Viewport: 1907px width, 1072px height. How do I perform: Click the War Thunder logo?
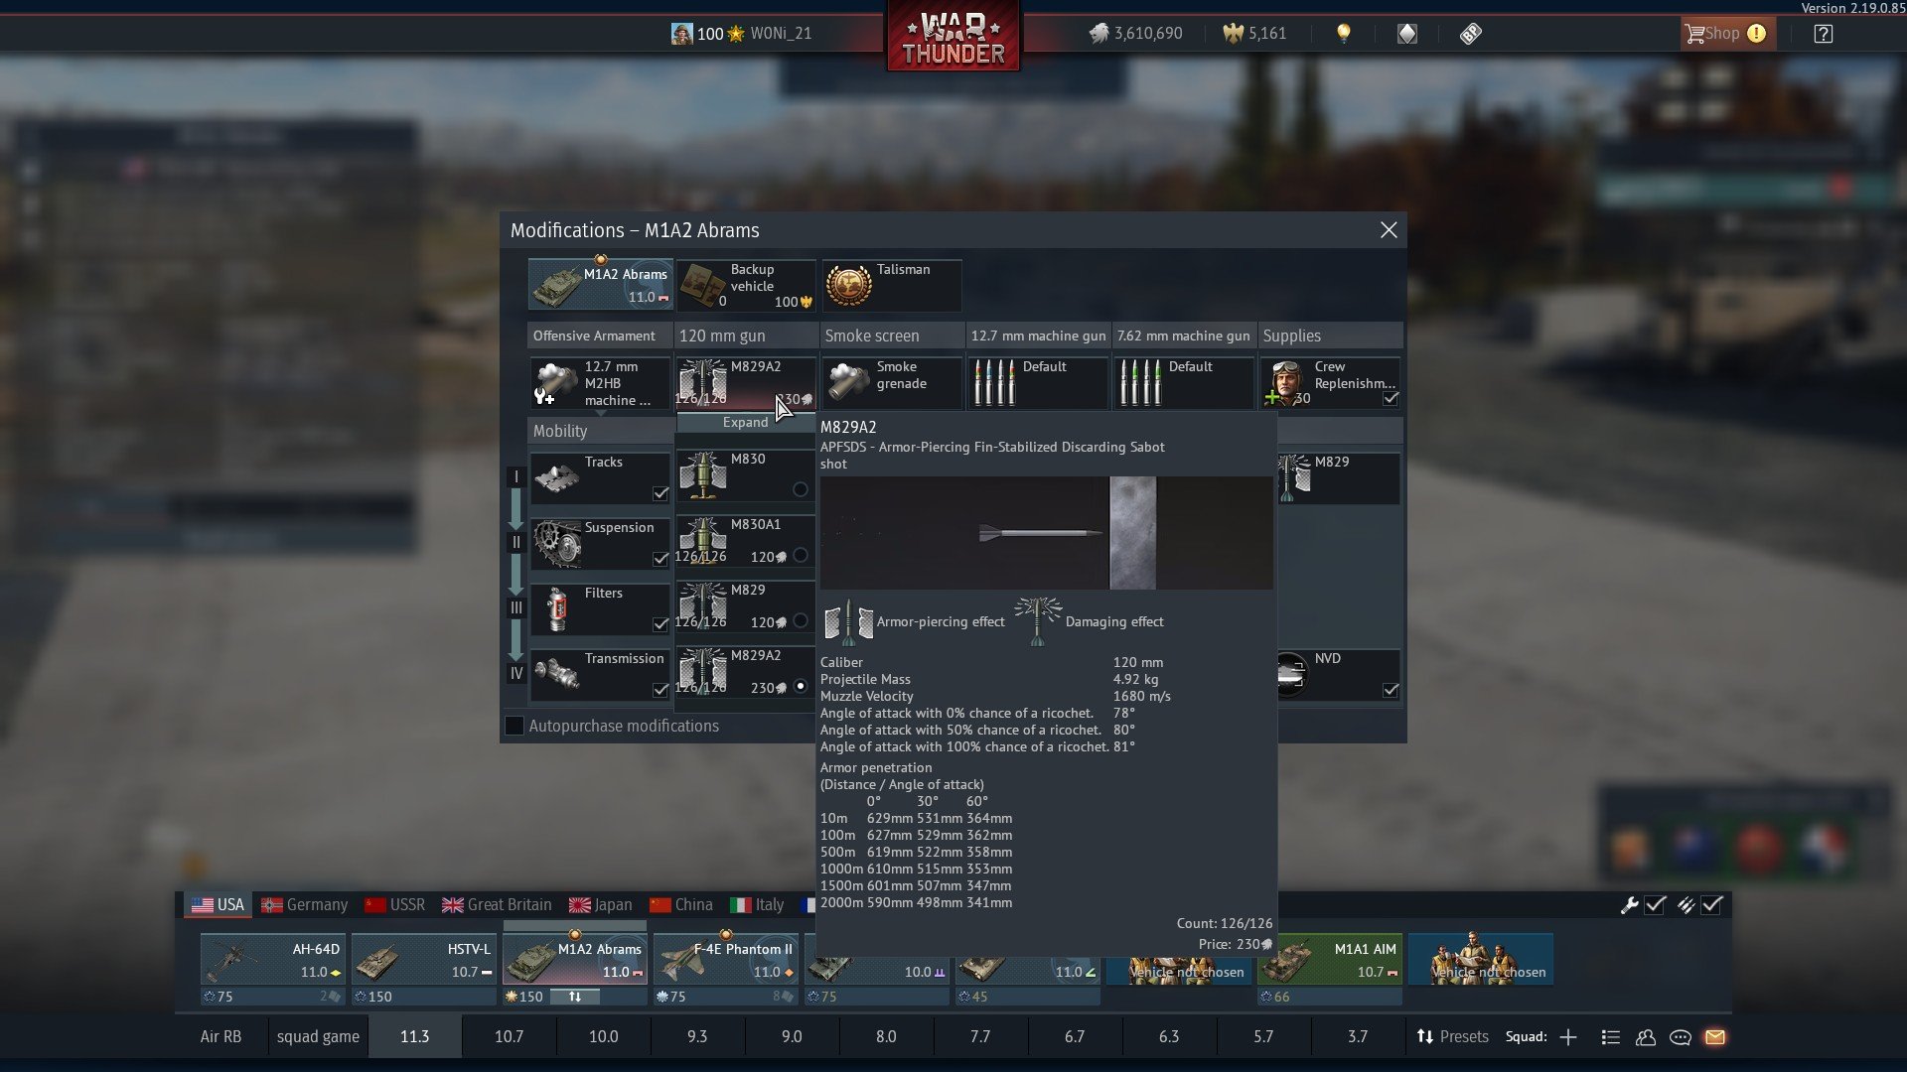pyautogui.click(x=953, y=38)
